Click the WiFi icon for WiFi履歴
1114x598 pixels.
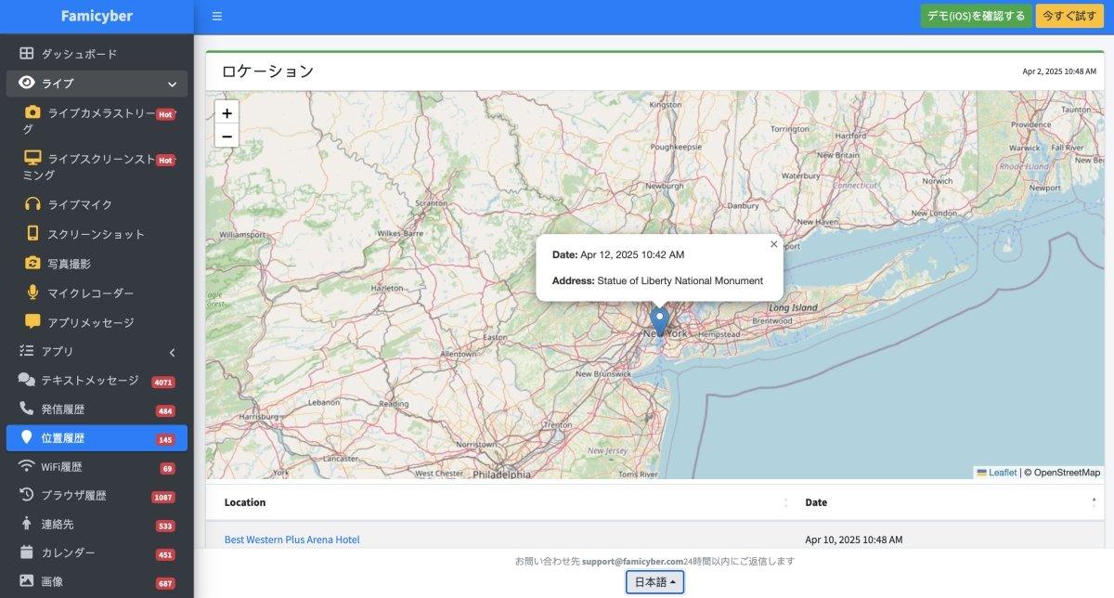(x=27, y=466)
